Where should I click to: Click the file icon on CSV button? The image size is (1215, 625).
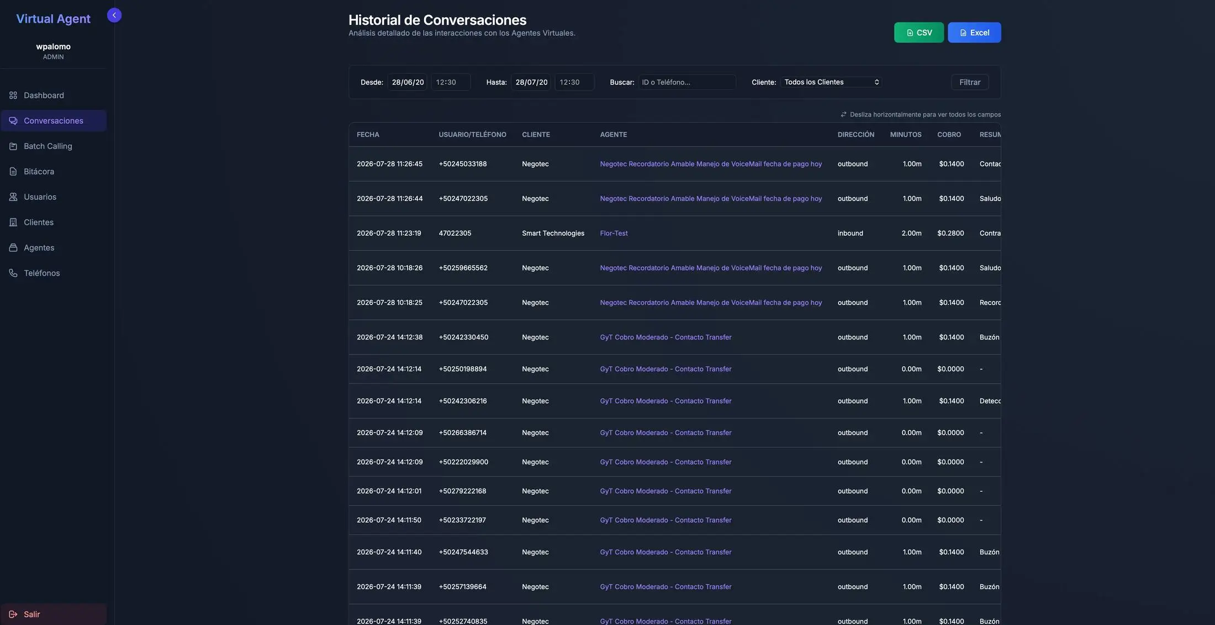pos(910,33)
